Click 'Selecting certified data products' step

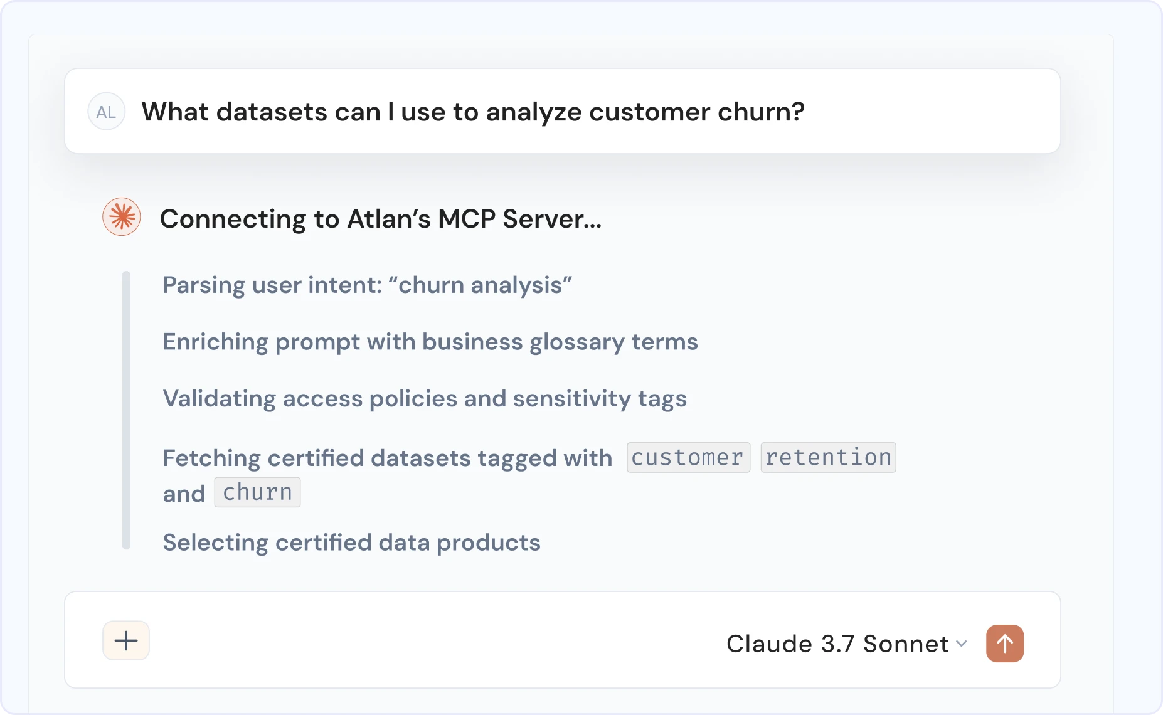pyautogui.click(x=351, y=543)
